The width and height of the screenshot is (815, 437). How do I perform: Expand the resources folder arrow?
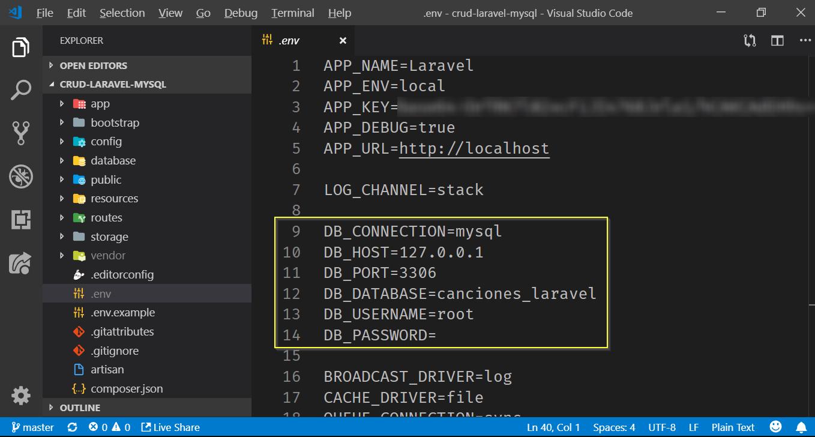tap(62, 199)
